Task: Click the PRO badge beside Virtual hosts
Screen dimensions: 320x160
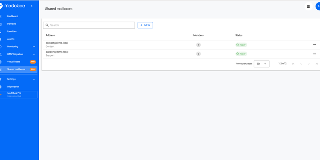Action: coord(33,62)
